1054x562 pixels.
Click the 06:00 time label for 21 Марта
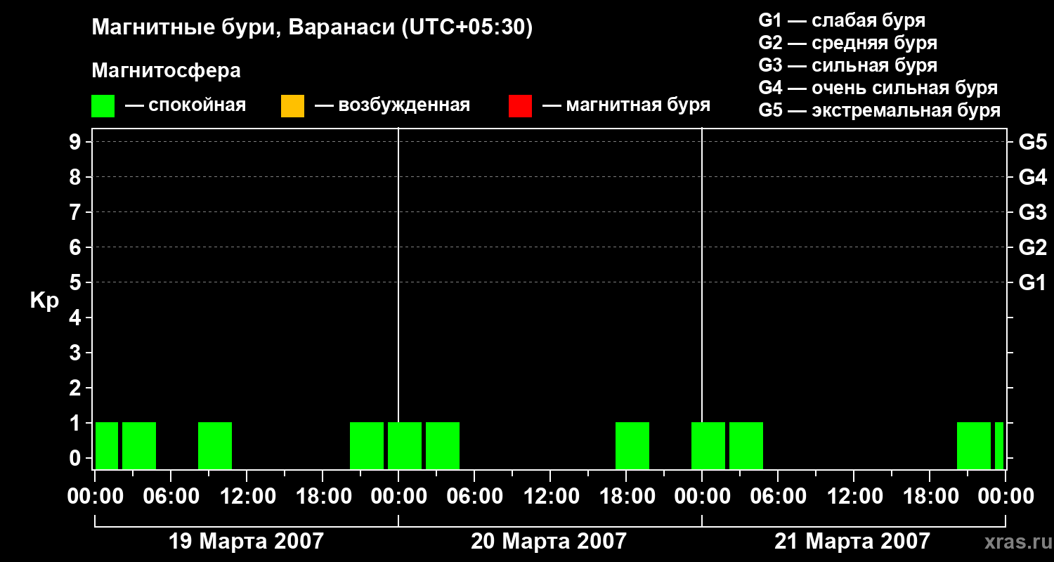[778, 497]
